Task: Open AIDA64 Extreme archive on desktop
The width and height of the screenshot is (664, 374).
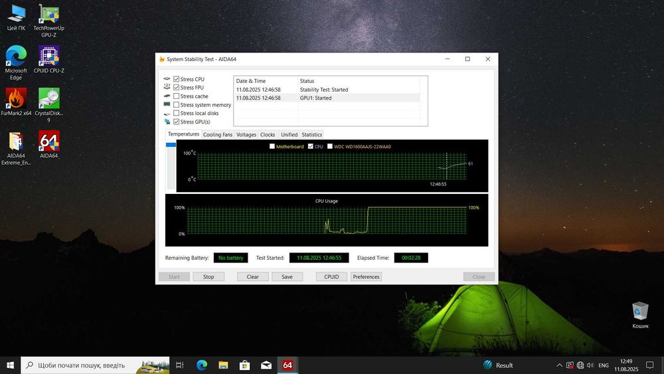Action: tap(16, 148)
